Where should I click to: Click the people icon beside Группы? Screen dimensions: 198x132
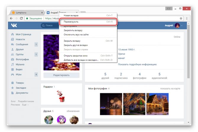coord(12,54)
